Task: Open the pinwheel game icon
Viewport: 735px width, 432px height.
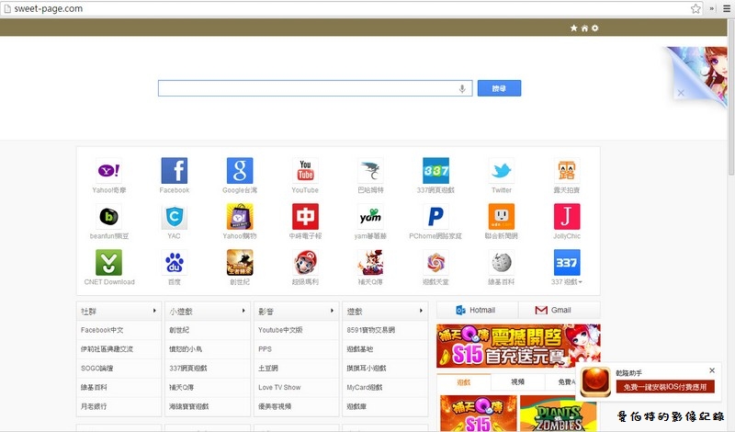Action: point(435,263)
